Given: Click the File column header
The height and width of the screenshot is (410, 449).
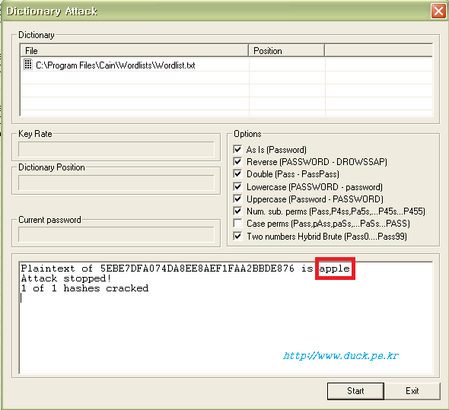Looking at the screenshot, I should click(x=134, y=51).
